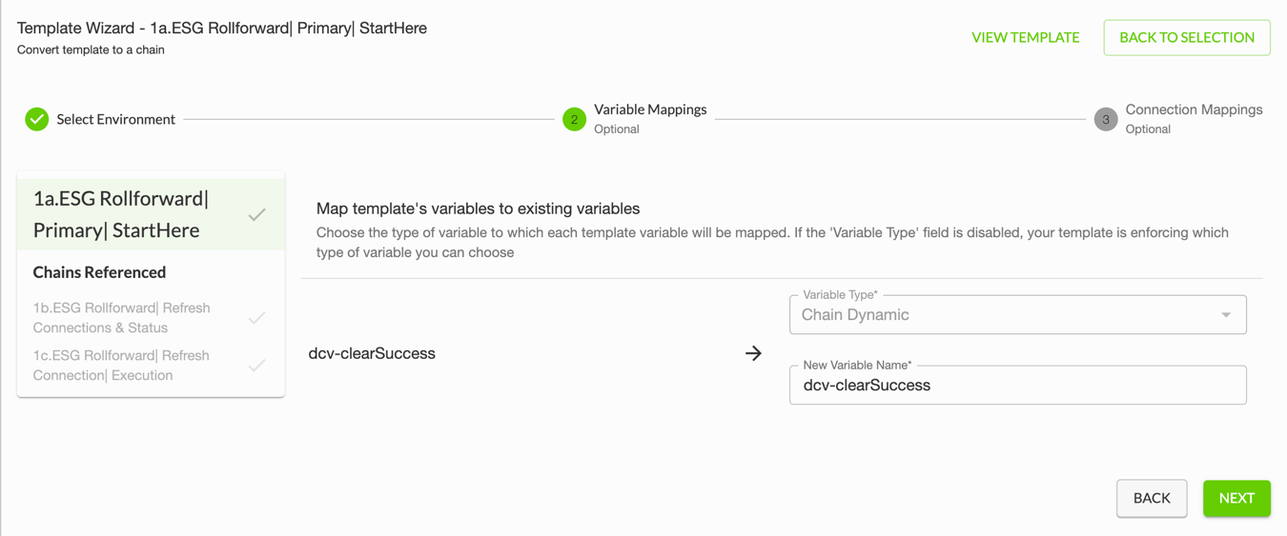Expand Variable Type using the dropdown arrow
This screenshot has width=1287, height=536.
point(1226,315)
